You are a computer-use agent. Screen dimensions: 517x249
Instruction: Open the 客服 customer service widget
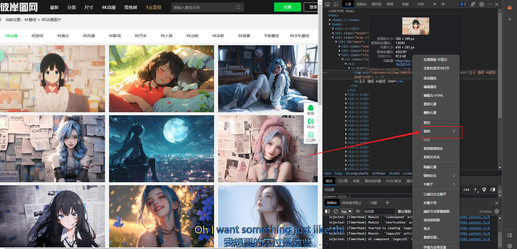[310, 110]
